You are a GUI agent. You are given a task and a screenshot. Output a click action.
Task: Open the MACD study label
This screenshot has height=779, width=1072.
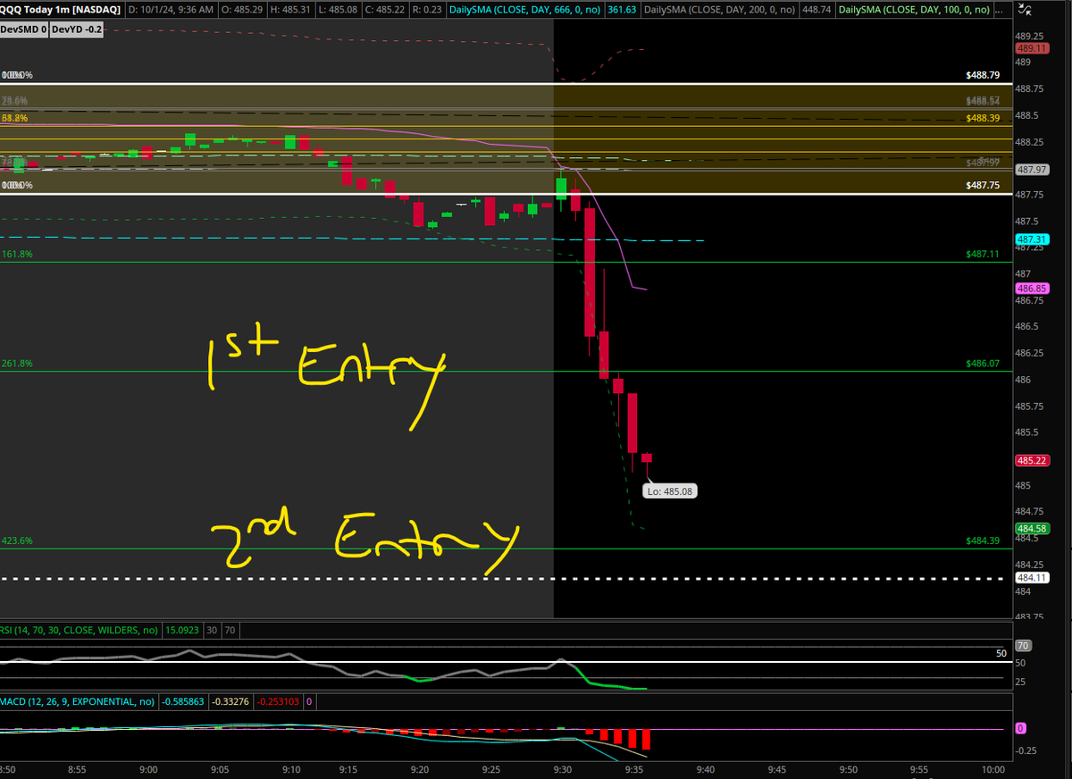(78, 701)
